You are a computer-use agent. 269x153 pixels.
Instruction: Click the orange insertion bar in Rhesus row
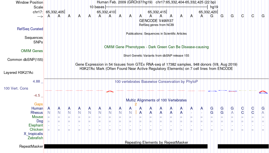(136, 112)
